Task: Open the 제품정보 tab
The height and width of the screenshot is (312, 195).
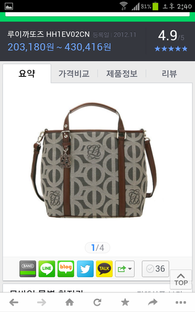Action: pyautogui.click(x=122, y=74)
